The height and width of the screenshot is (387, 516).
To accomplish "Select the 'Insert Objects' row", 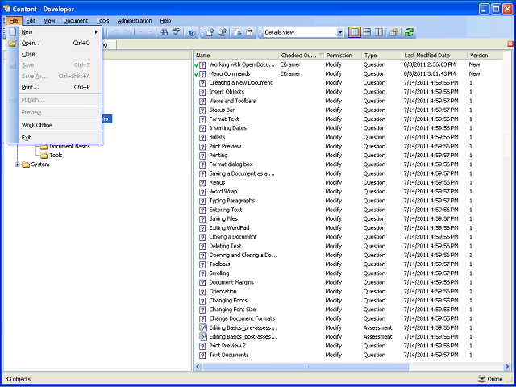I will [348, 92].
